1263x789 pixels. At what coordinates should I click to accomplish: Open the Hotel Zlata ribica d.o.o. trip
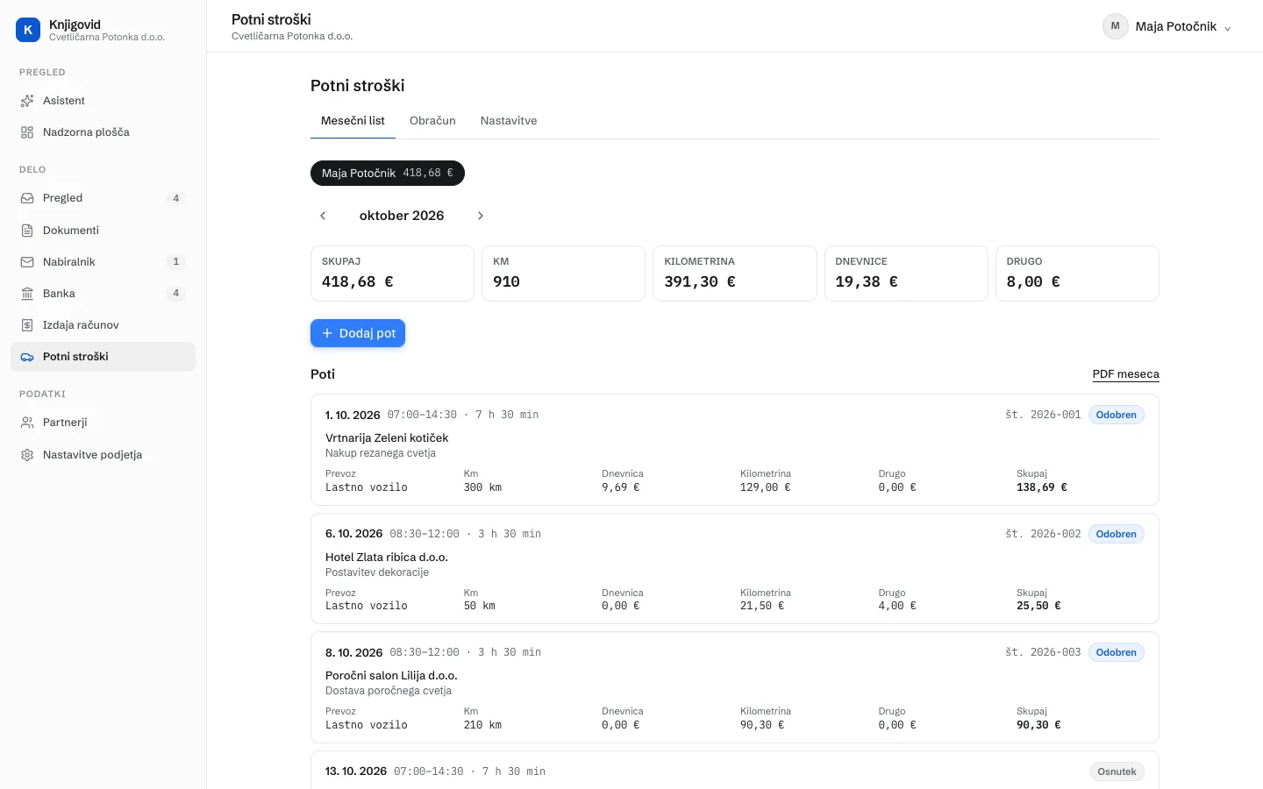(735, 568)
